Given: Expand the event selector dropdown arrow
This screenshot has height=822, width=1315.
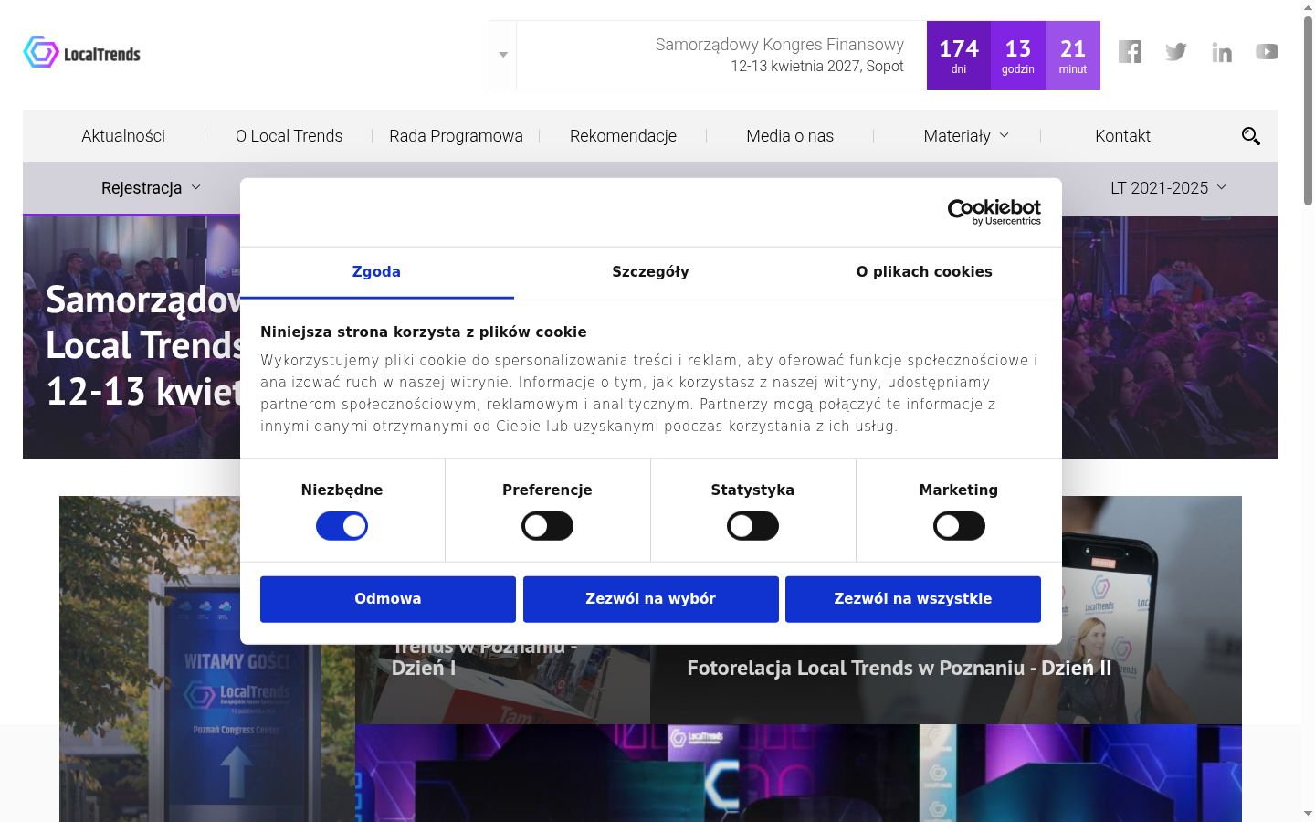Looking at the screenshot, I should click(x=503, y=55).
